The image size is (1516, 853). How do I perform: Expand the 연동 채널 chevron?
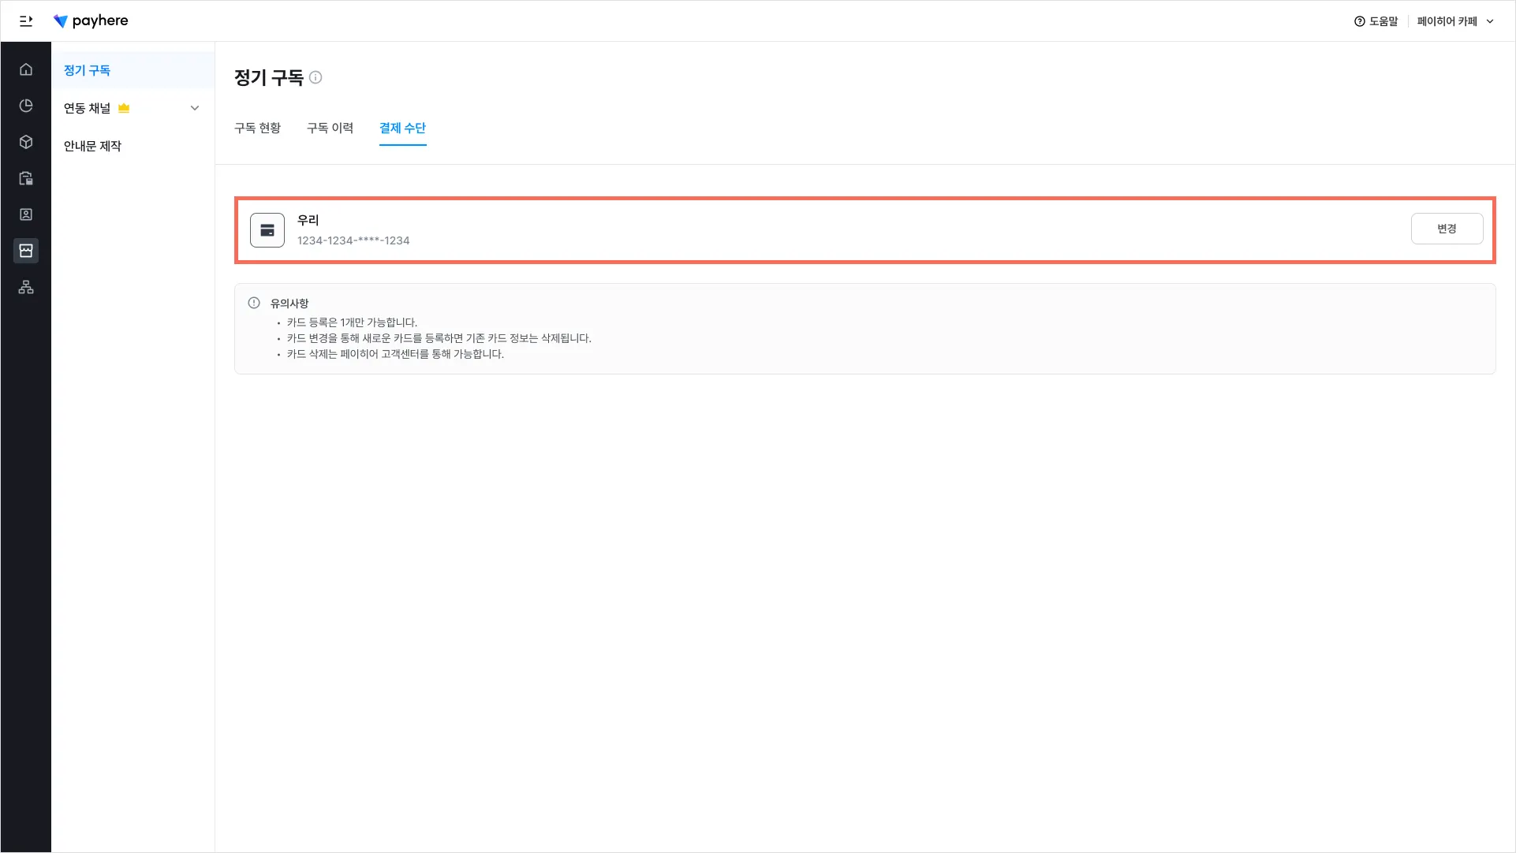coord(195,108)
